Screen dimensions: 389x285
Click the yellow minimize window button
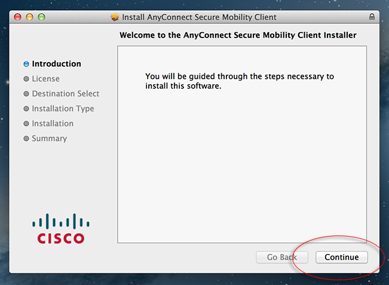coord(29,17)
